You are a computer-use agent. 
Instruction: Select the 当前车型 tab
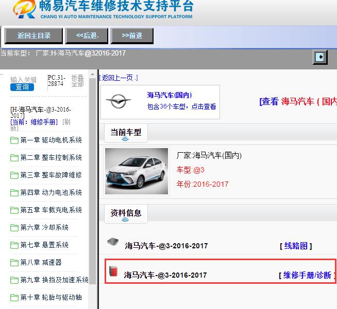pos(126,133)
